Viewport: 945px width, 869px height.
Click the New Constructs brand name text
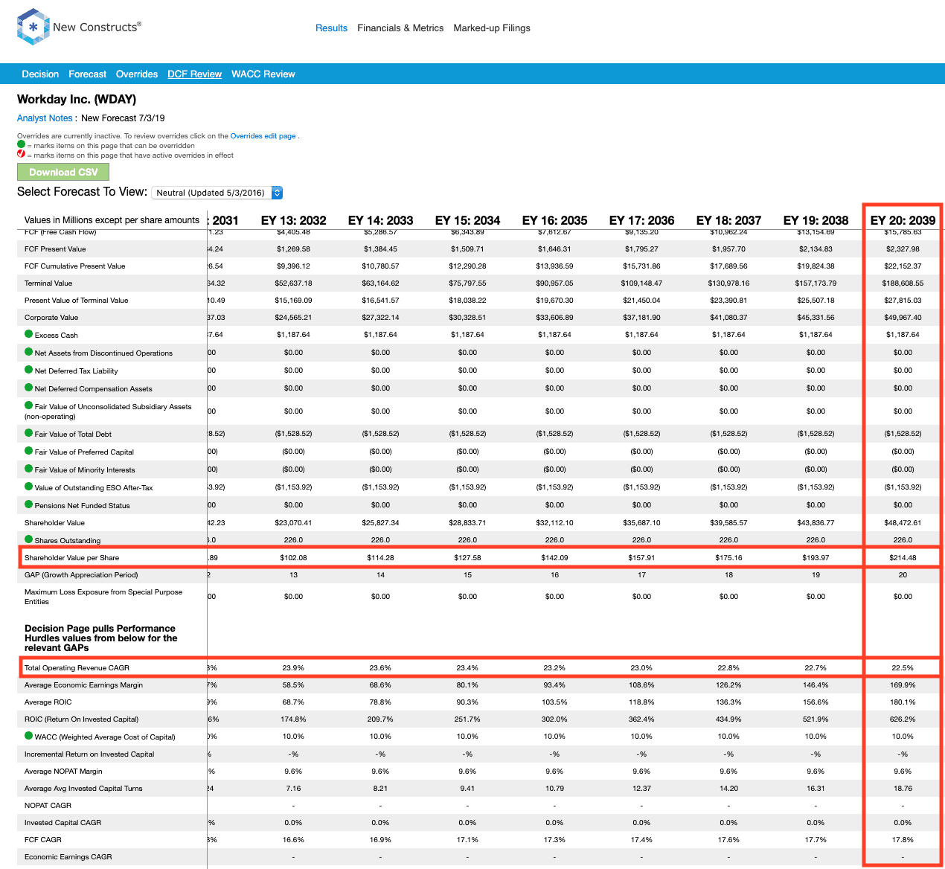(x=97, y=27)
